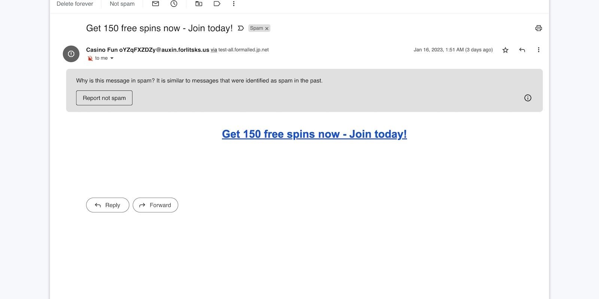Toggle the importance marker beside subject
The image size is (599, 299).
point(241,28)
